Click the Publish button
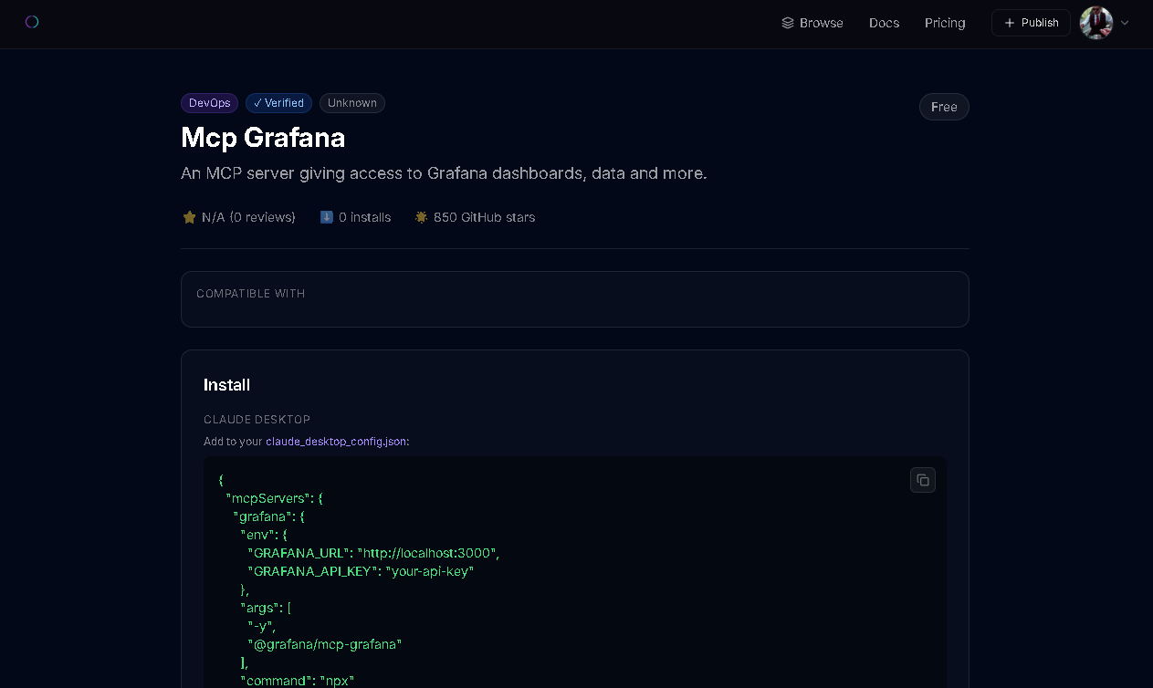The image size is (1153, 688). pyautogui.click(x=1031, y=23)
